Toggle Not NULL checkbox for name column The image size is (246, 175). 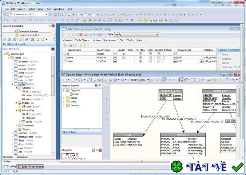pos(140,58)
